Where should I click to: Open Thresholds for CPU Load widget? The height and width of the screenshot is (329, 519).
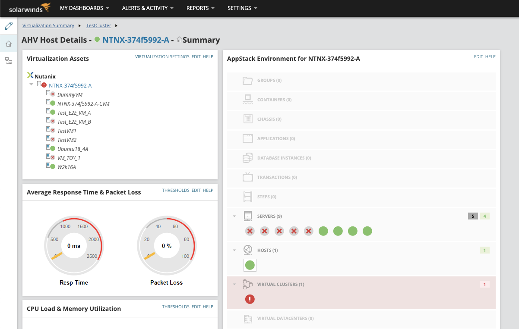click(176, 307)
